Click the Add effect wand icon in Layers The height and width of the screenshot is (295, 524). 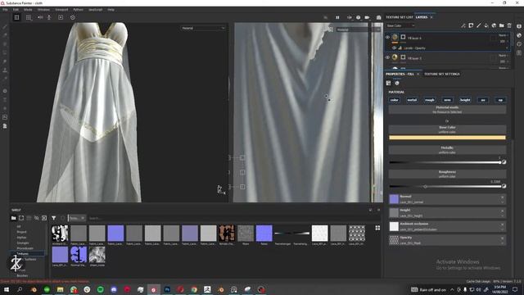pyautogui.click(x=463, y=25)
